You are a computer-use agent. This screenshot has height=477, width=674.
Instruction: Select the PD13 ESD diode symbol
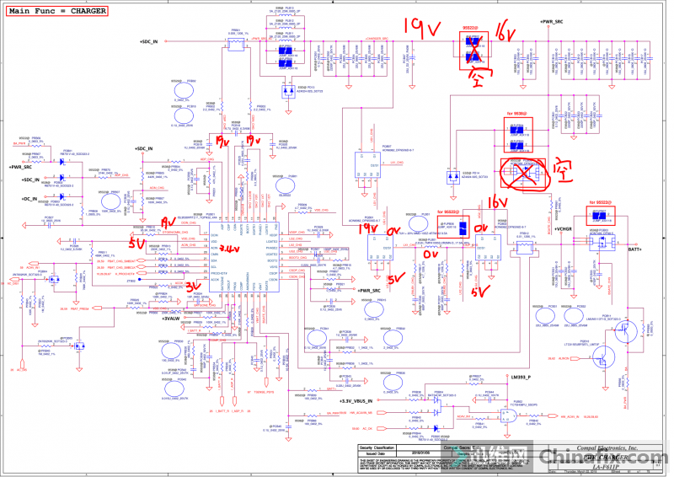288,92
